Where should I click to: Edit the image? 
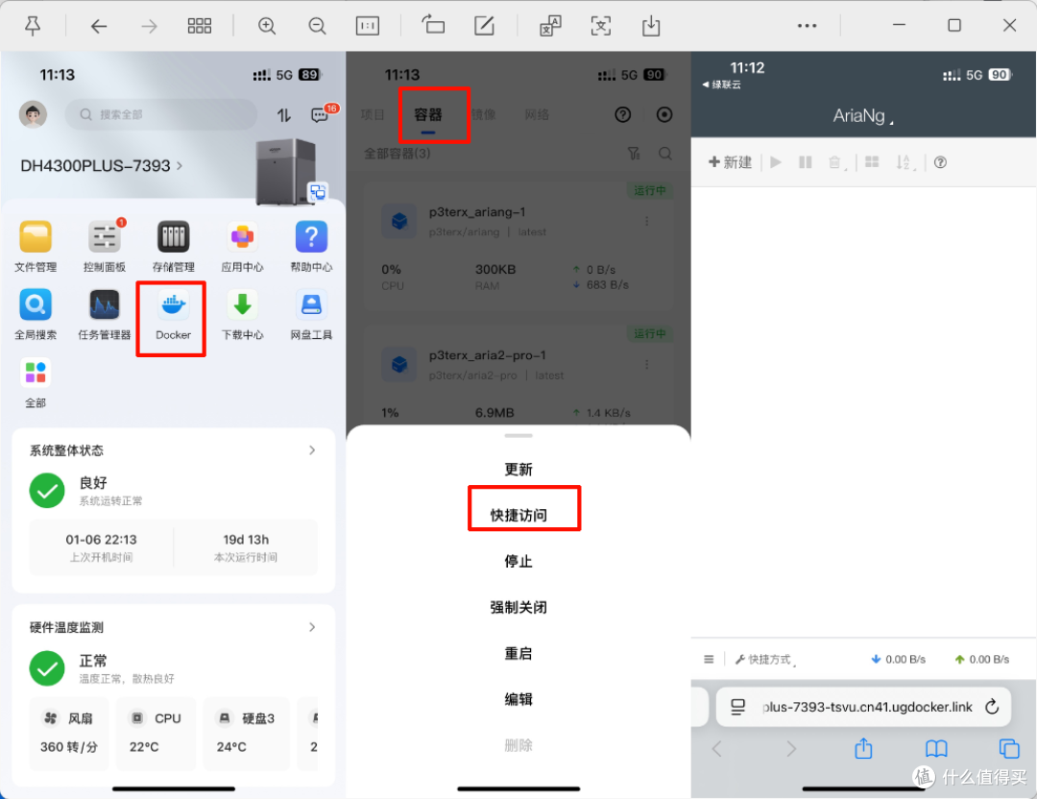click(x=484, y=26)
